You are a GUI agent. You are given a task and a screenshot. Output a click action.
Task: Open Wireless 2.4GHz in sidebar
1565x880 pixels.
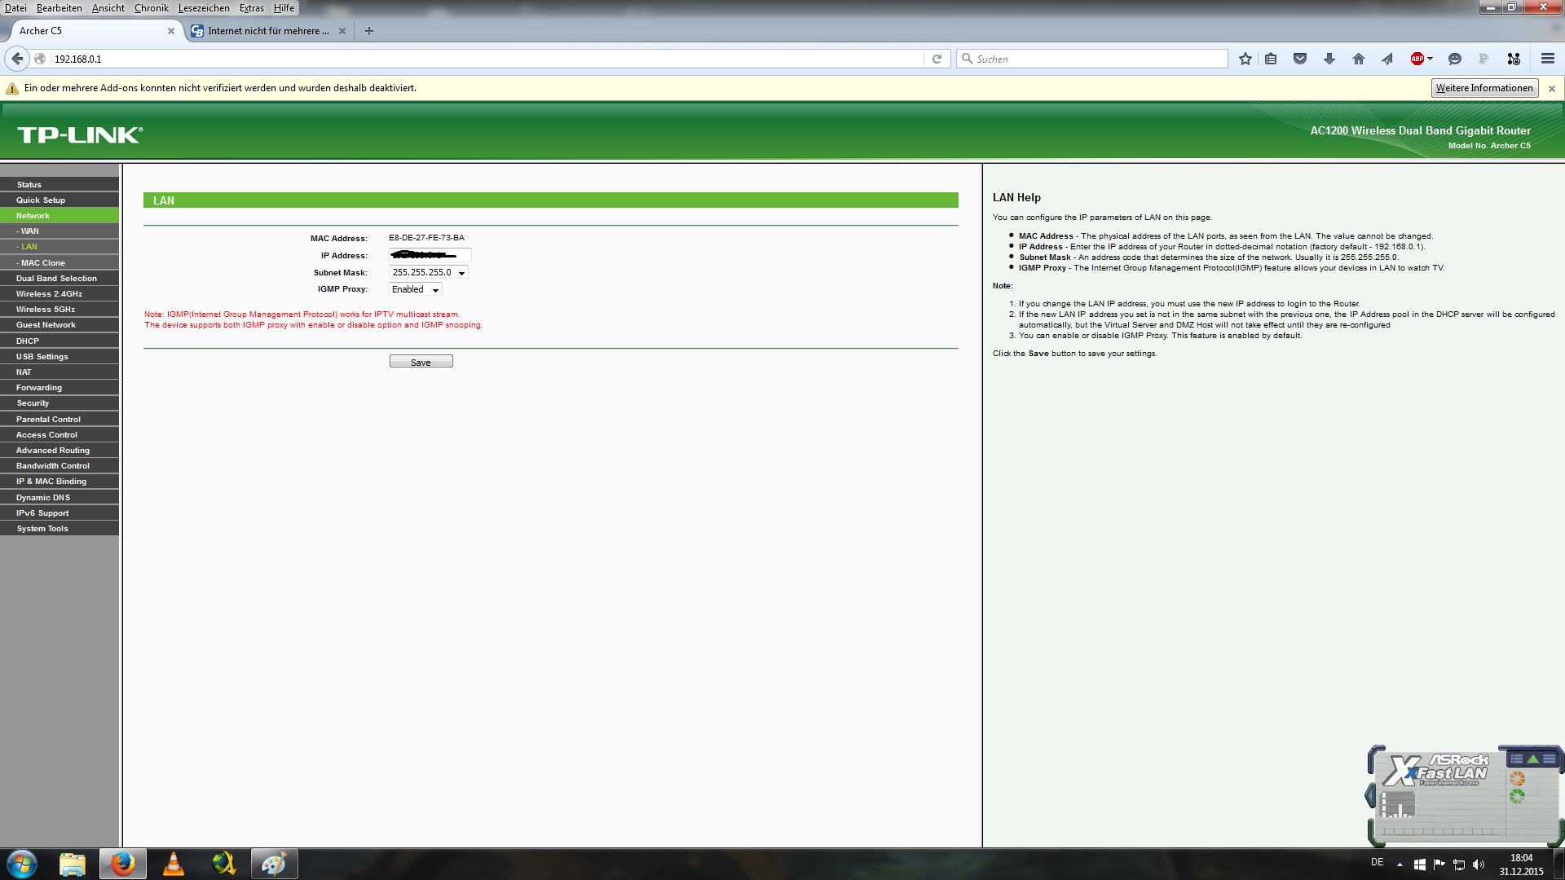pyautogui.click(x=49, y=294)
